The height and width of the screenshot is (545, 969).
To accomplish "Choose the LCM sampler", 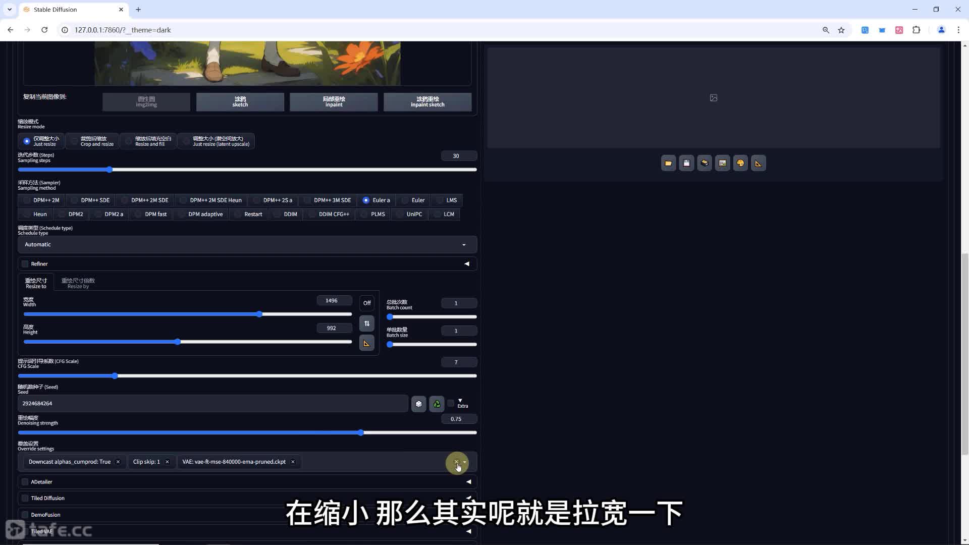I will (444, 214).
